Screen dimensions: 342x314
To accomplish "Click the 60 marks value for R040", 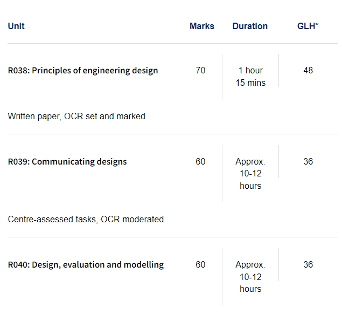I will tap(200, 264).
